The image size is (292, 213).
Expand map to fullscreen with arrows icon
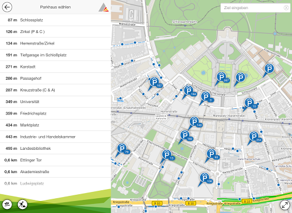(285, 205)
